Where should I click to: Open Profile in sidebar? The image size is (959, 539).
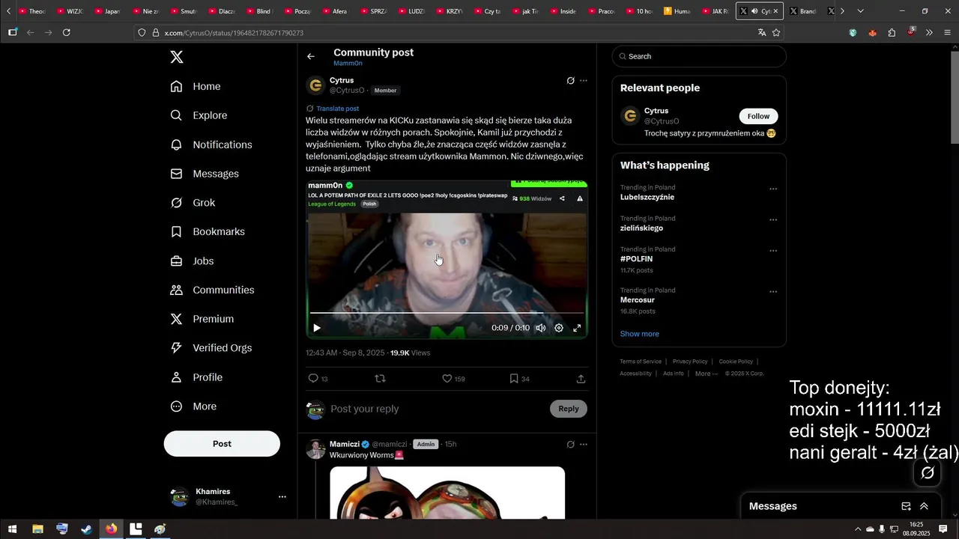coord(196,377)
